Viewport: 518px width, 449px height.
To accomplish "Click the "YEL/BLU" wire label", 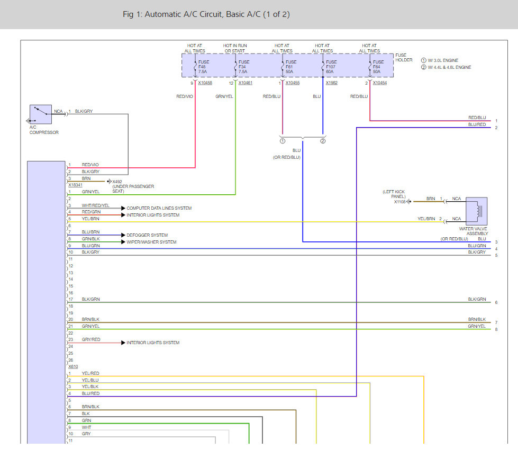I will (x=90, y=380).
